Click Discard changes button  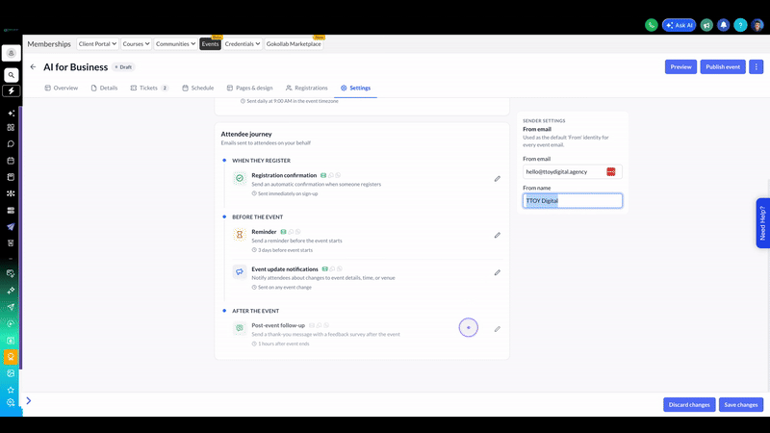tap(689, 404)
